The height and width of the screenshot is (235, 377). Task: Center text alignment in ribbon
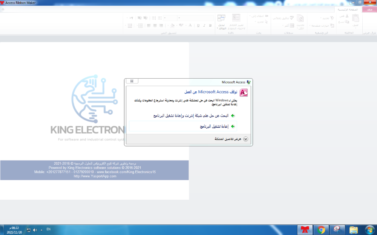155,26
